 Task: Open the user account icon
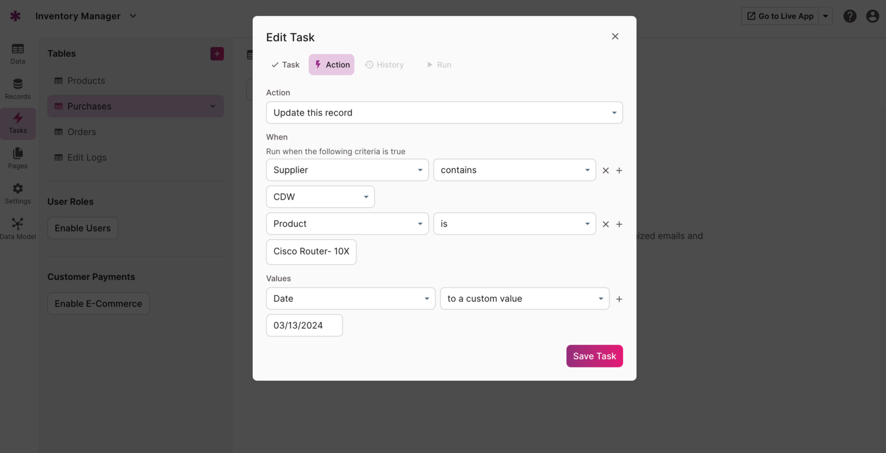tap(872, 16)
